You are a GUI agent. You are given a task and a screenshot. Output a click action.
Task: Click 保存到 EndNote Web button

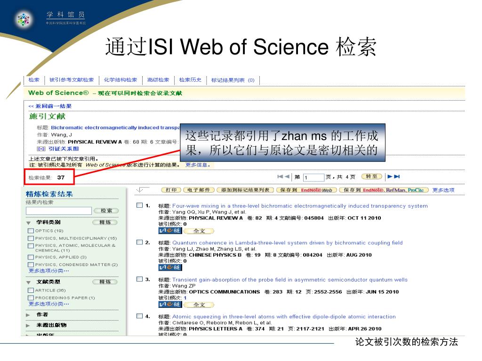(306, 190)
